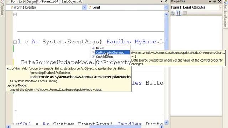The height and width of the screenshot is (128, 228).
Task: Close the active editor document
Action: (x=166, y=1)
